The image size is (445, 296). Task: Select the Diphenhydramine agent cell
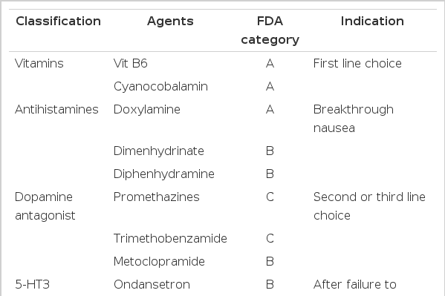point(163,174)
